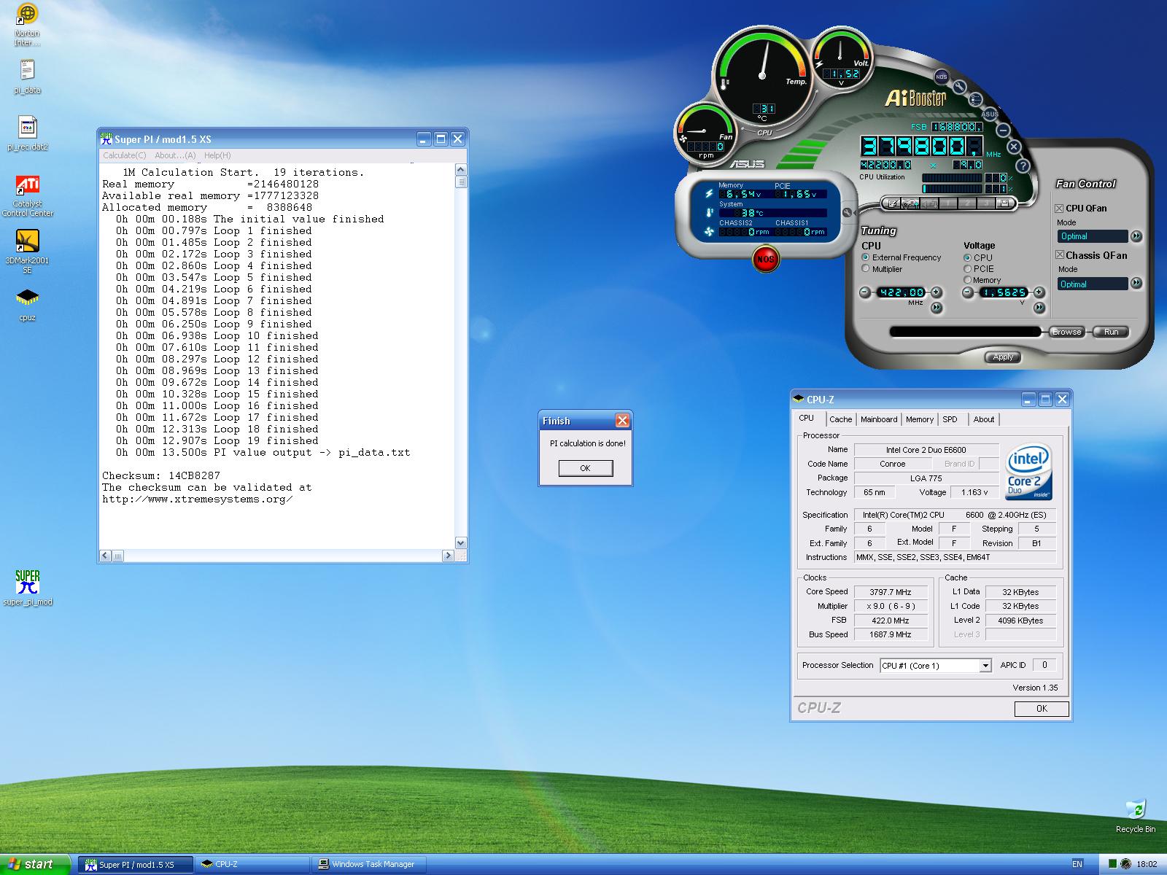Open the Help(H) menu in Super PI

217,155
